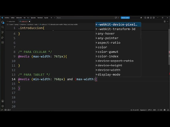
Task: Click Escritorio in the breadcrumb path
Action: (30, 25)
